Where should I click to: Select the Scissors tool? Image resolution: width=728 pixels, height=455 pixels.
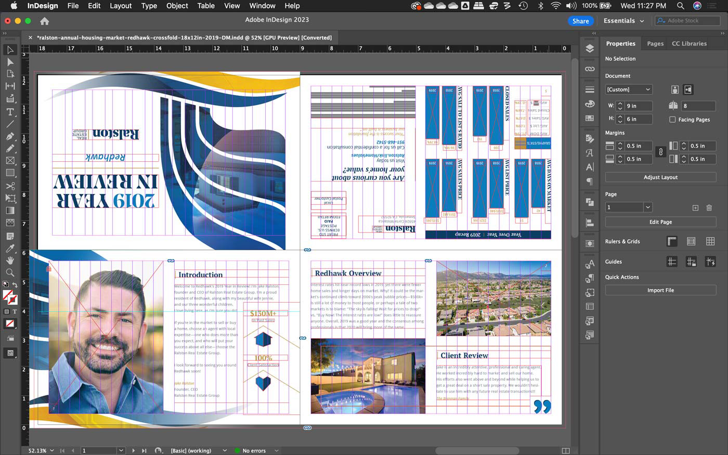10,186
